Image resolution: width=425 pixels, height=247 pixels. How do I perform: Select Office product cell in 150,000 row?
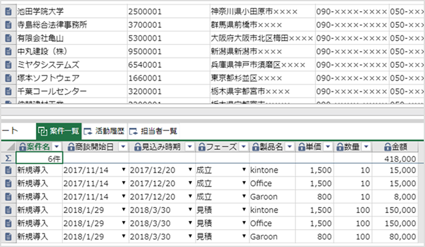coord(272,223)
